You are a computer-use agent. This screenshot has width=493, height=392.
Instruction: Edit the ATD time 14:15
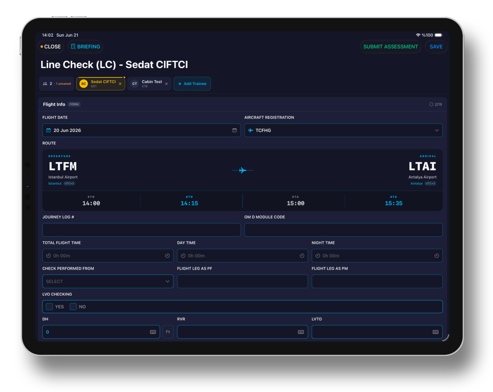pos(189,203)
